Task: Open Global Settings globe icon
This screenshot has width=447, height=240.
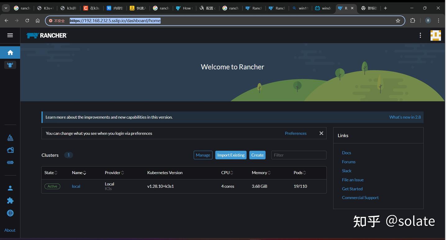Action: click(10, 213)
